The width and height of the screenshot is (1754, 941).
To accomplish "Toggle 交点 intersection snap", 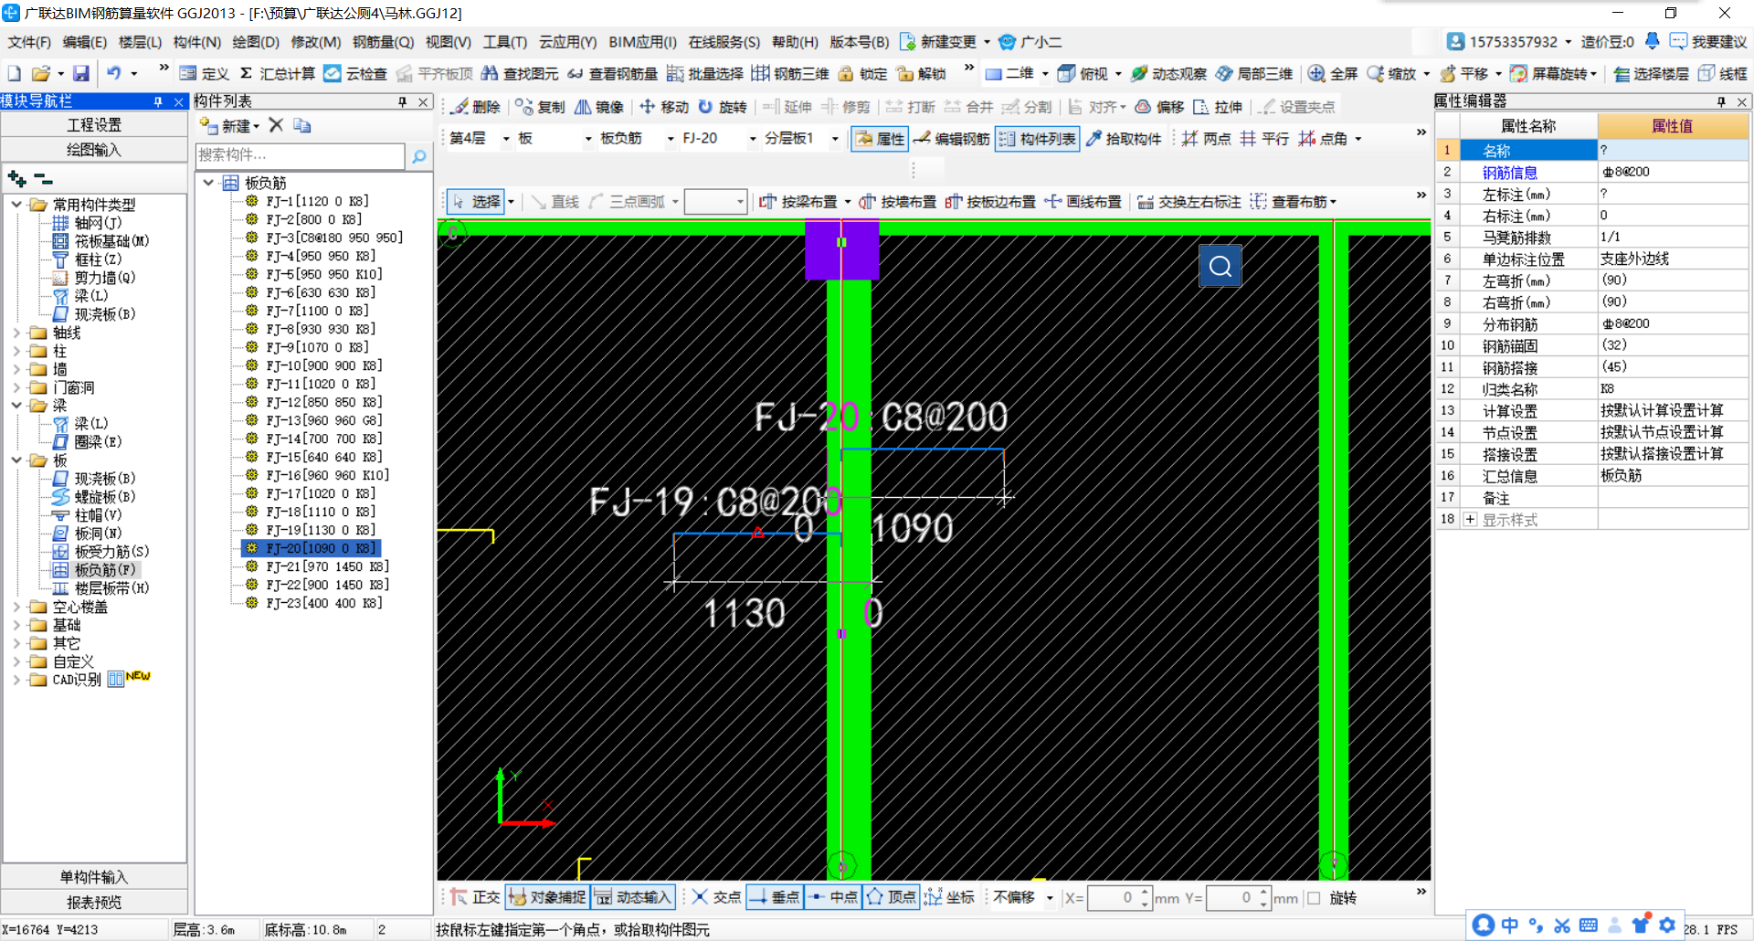I will coord(716,897).
